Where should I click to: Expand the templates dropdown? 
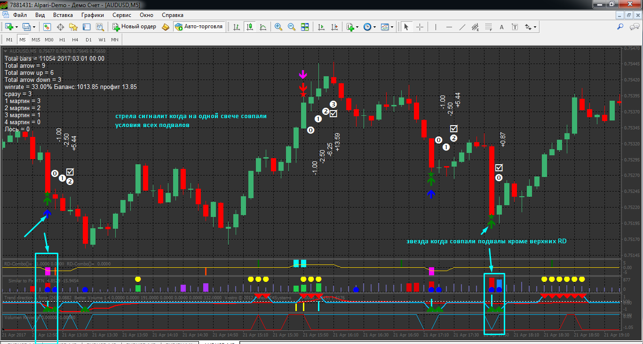(x=392, y=27)
